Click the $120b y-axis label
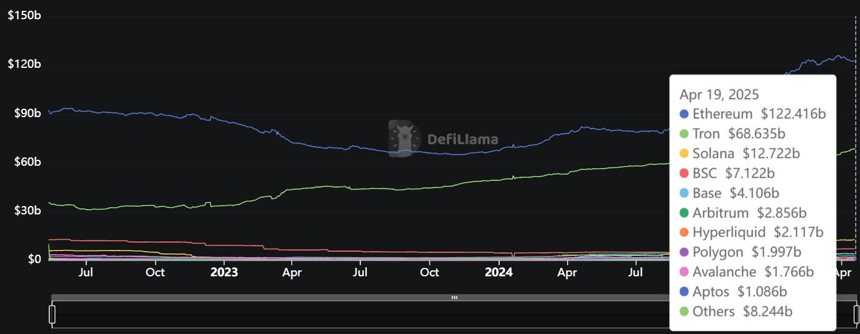860x334 pixels. (x=24, y=65)
